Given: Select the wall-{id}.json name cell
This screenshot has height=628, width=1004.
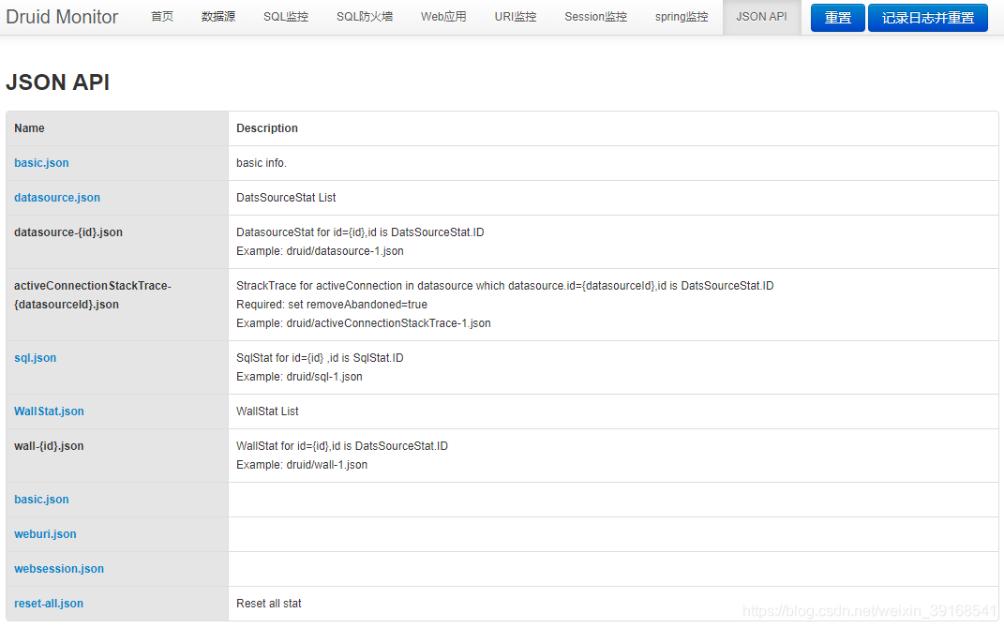Looking at the screenshot, I should [x=117, y=456].
